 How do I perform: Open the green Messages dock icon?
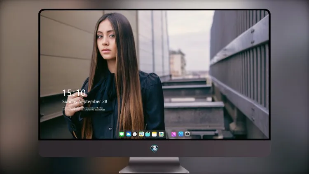point(122,134)
